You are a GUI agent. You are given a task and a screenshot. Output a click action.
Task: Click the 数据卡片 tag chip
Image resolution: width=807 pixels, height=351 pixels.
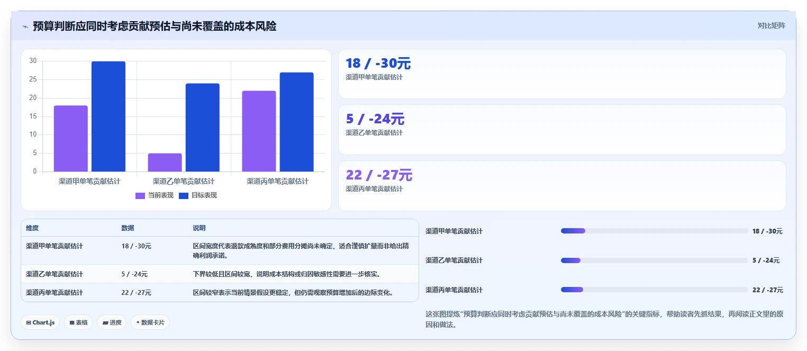pos(150,322)
